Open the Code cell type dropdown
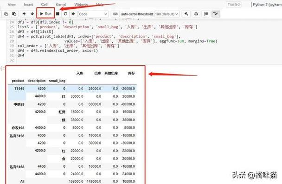Screen dimensions: 282x184 click(93, 14)
